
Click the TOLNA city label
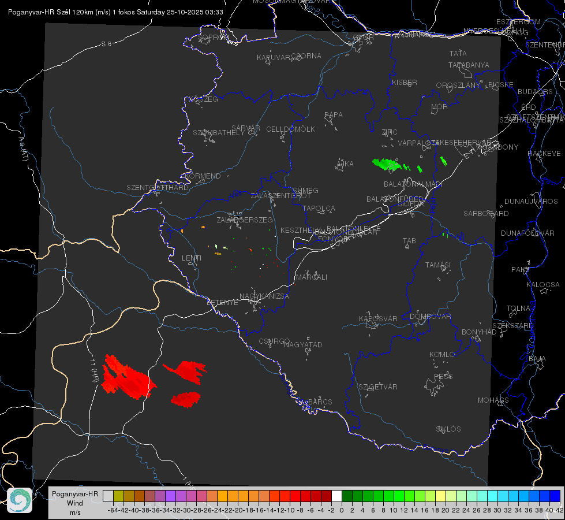(518, 309)
